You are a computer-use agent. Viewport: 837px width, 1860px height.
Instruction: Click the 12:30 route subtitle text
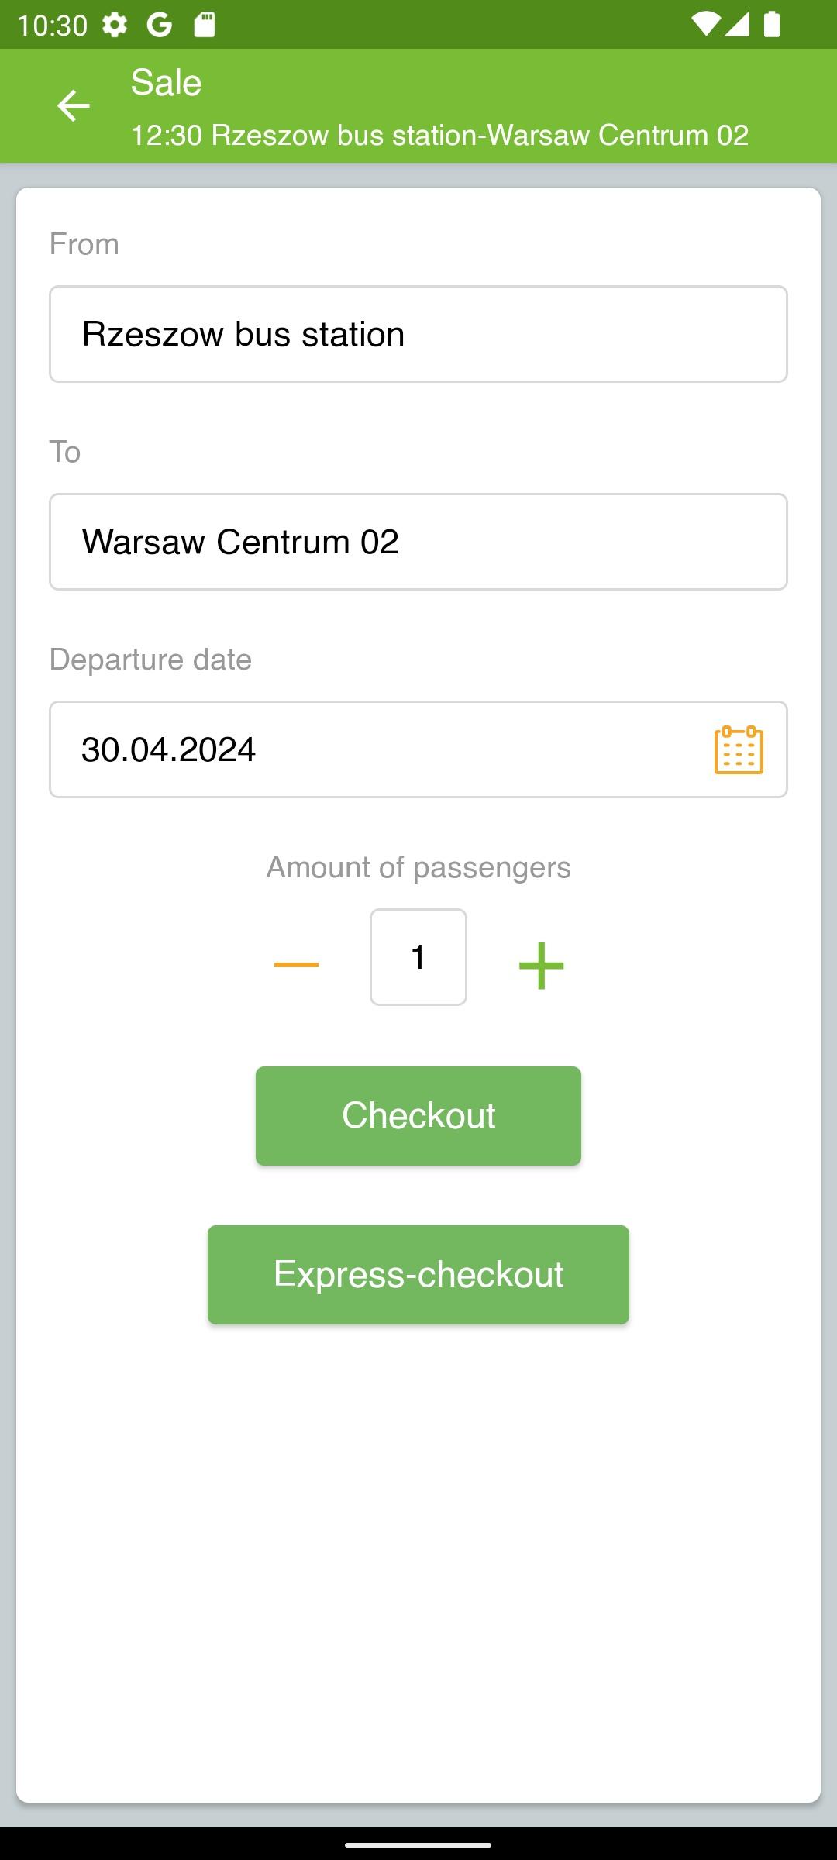pyautogui.click(x=439, y=136)
